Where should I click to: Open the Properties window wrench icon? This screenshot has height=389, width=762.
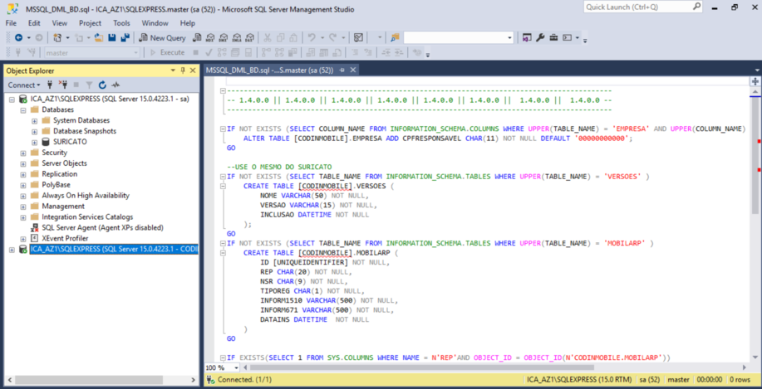(540, 37)
